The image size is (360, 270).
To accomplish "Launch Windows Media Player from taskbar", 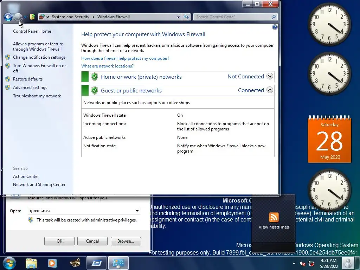I will coord(52,263).
